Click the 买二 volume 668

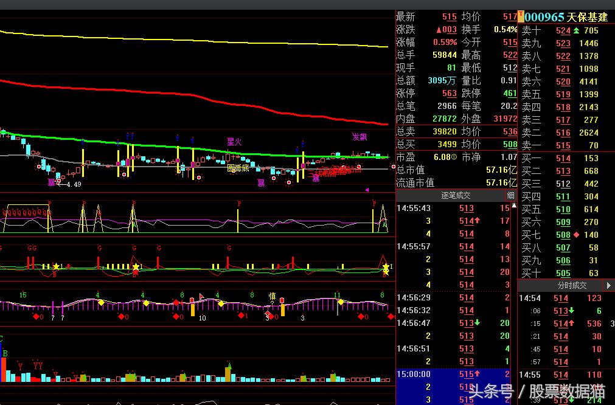(591, 171)
